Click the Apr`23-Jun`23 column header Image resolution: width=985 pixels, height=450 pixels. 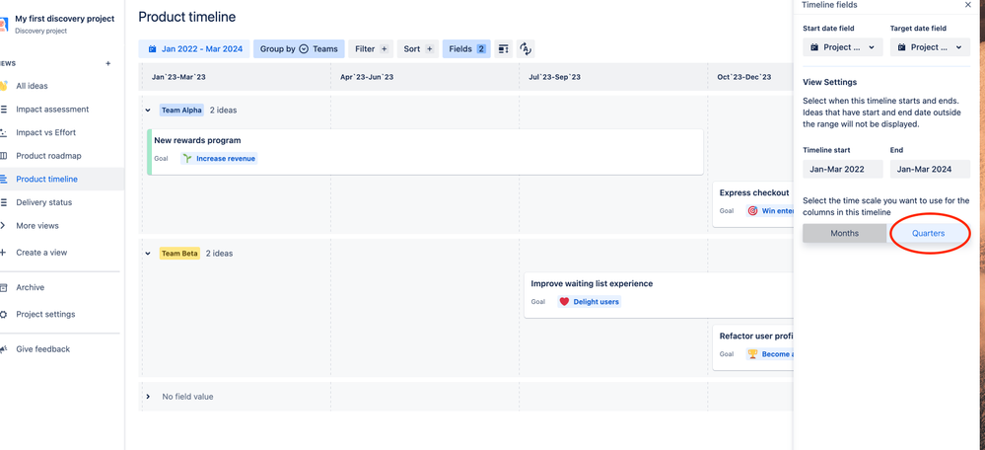[367, 77]
